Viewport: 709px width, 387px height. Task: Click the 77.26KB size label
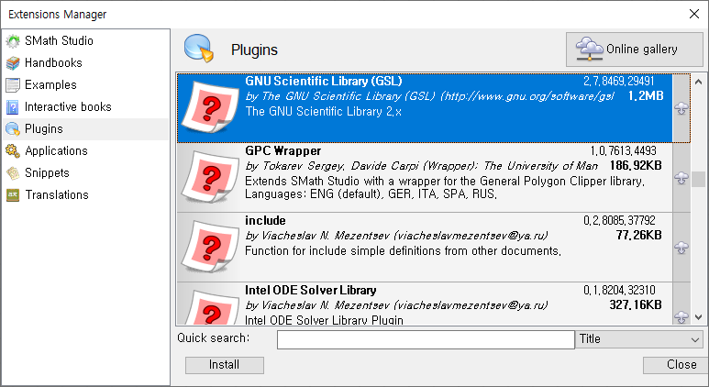pyautogui.click(x=639, y=235)
